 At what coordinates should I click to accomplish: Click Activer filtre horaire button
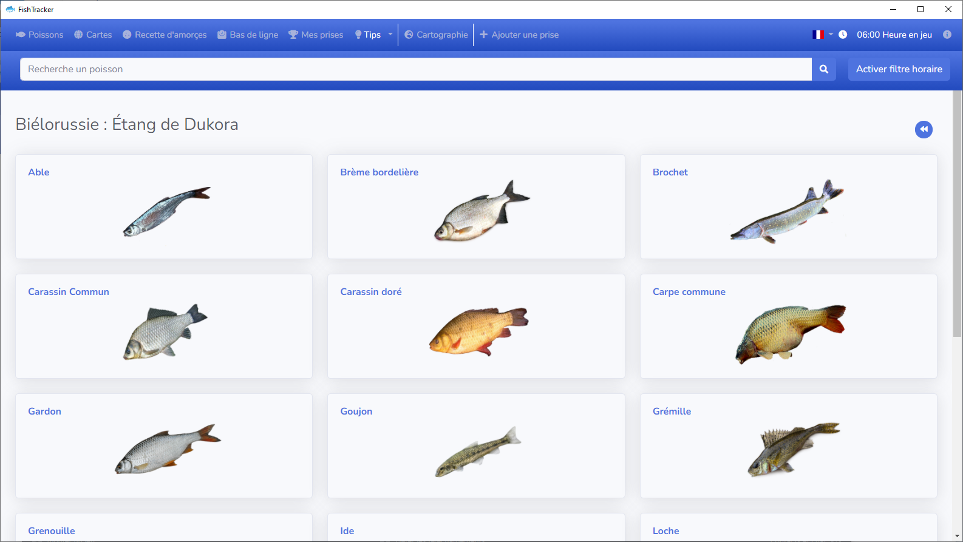coord(899,69)
